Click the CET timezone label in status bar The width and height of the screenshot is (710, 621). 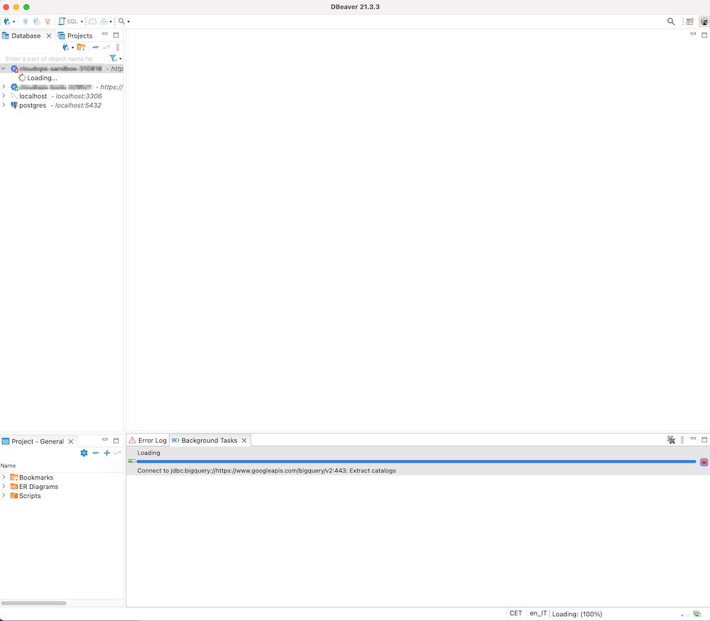[516, 613]
